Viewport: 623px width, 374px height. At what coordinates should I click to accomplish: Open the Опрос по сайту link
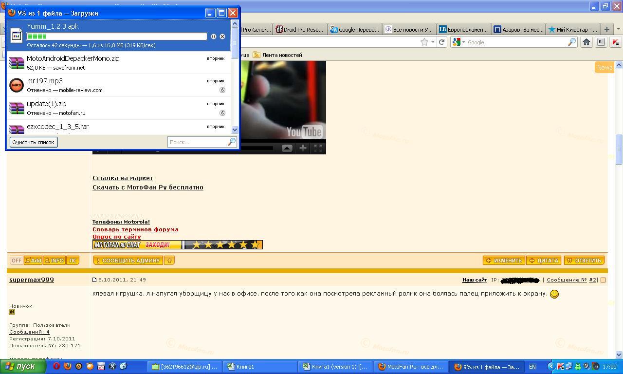pyautogui.click(x=117, y=237)
